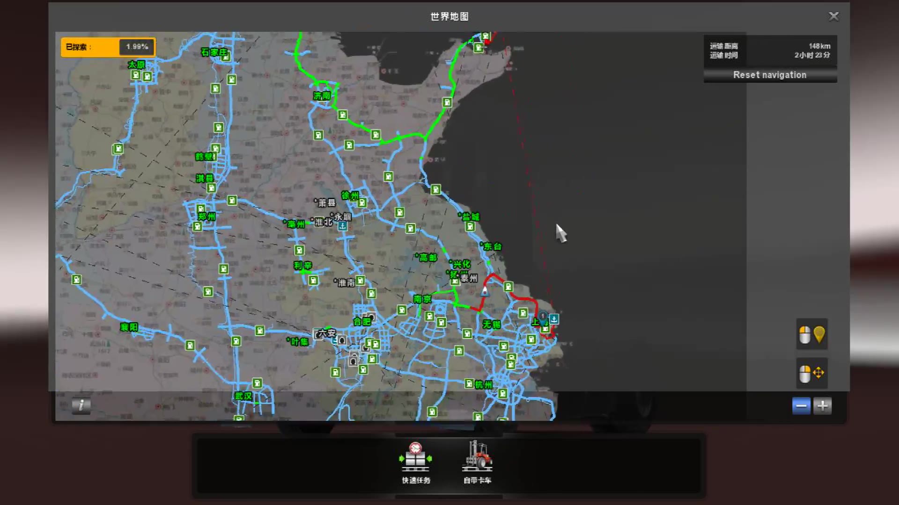Click the gas station icon under 盐城
Screen dimensions: 899x505
coord(470,227)
